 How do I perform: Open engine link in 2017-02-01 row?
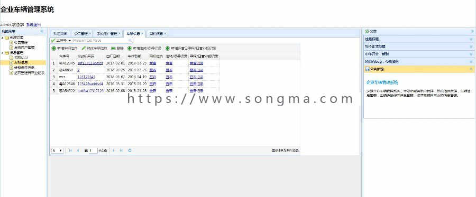(x=90, y=63)
